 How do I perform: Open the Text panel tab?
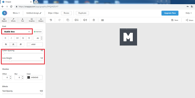tap(22, 20)
